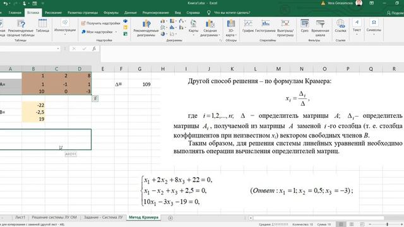
Task: Switch to the Вид tab
Action: [177, 13]
